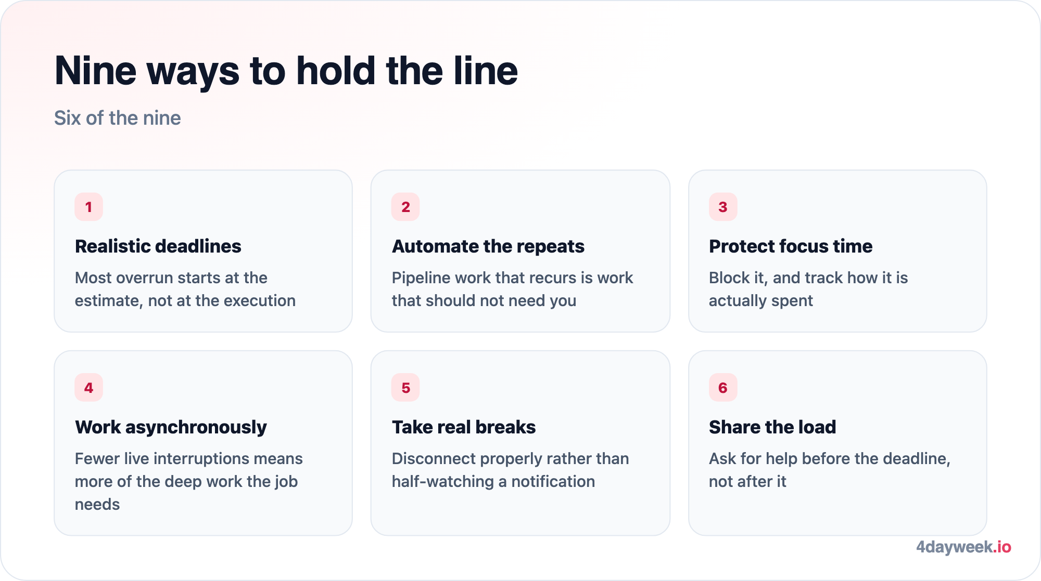
Task: Select the Take real breaks heading
Action: coord(464,427)
